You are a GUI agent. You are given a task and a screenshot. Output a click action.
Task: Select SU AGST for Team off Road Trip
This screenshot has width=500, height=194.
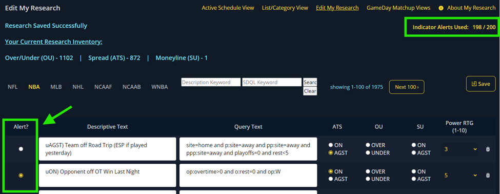pos(414,153)
